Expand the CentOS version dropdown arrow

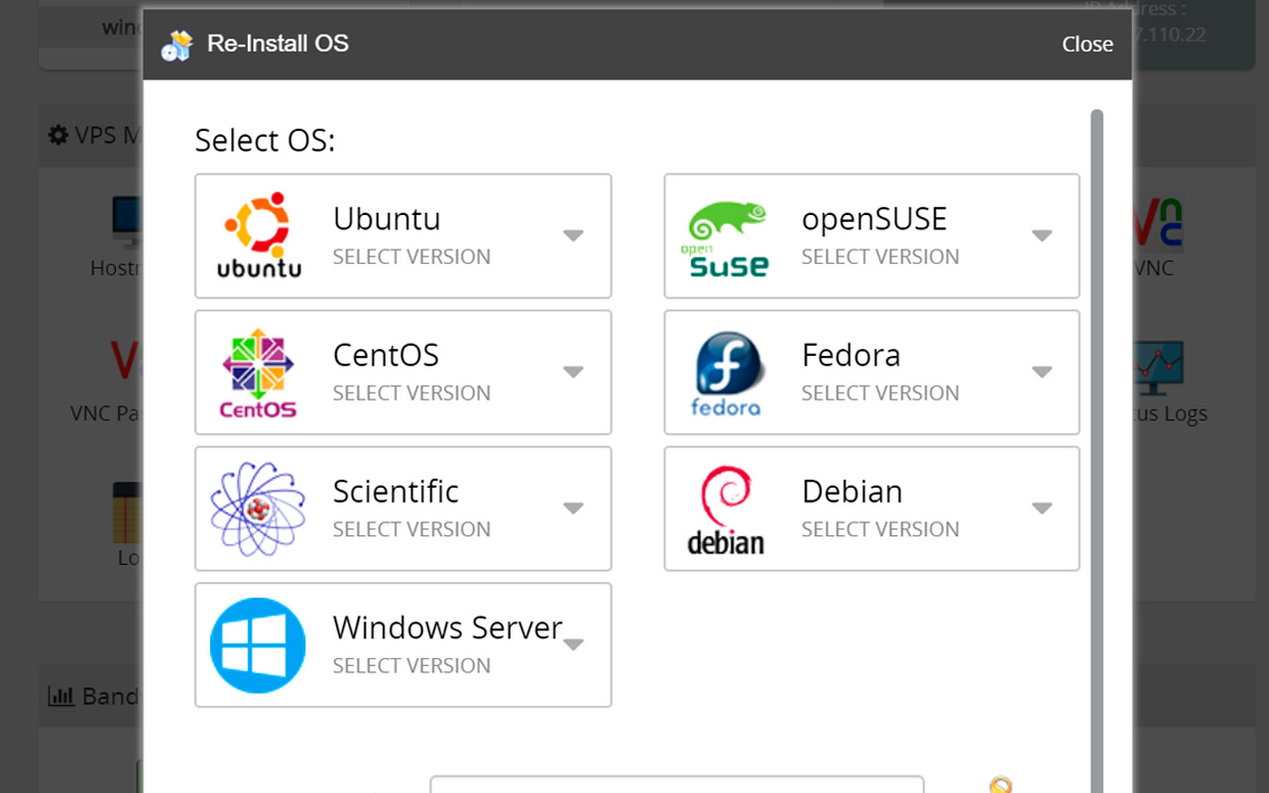573,373
